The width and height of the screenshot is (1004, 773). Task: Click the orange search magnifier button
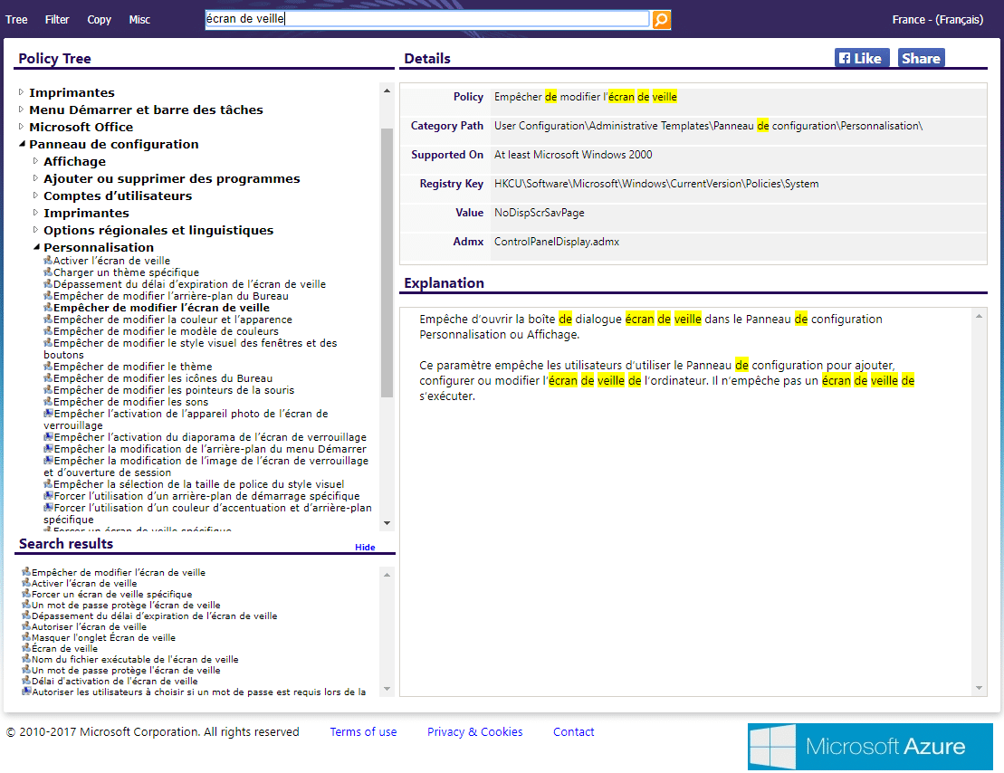661,19
